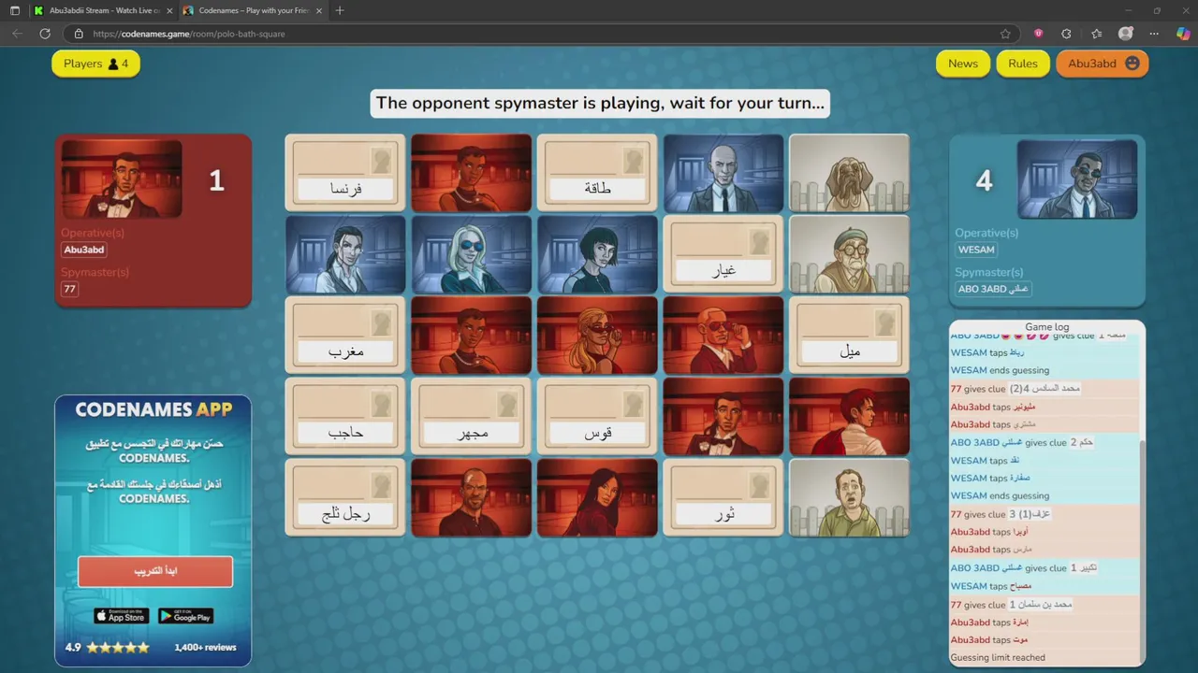This screenshot has width=1198, height=673.
Task: Tap the حاجب word card
Action: 345,417
